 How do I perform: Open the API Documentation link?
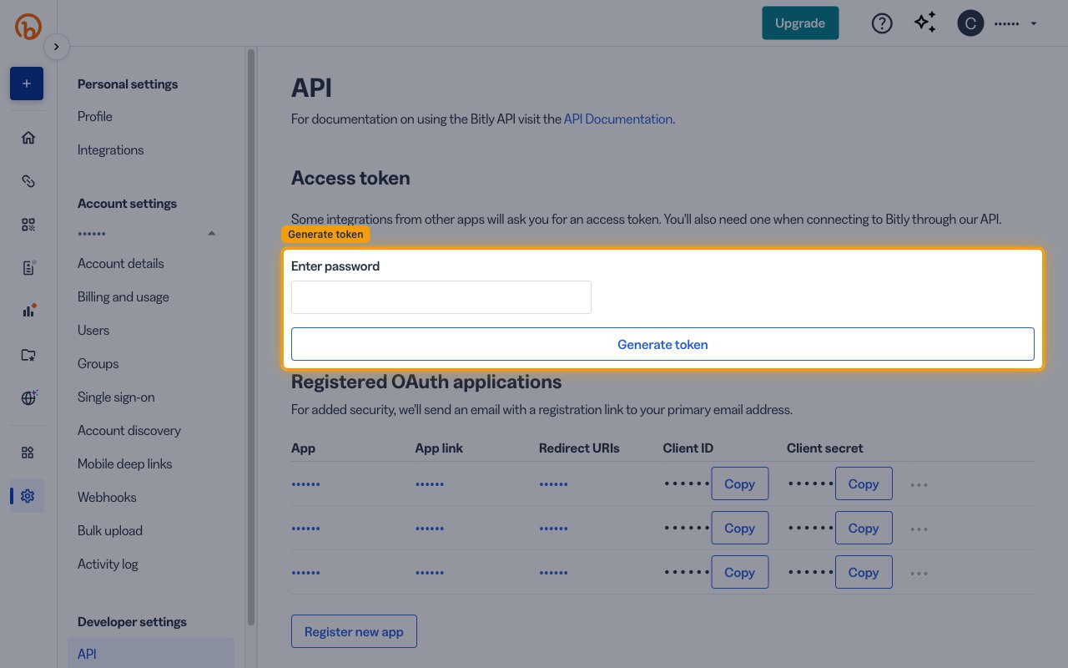[x=618, y=119]
